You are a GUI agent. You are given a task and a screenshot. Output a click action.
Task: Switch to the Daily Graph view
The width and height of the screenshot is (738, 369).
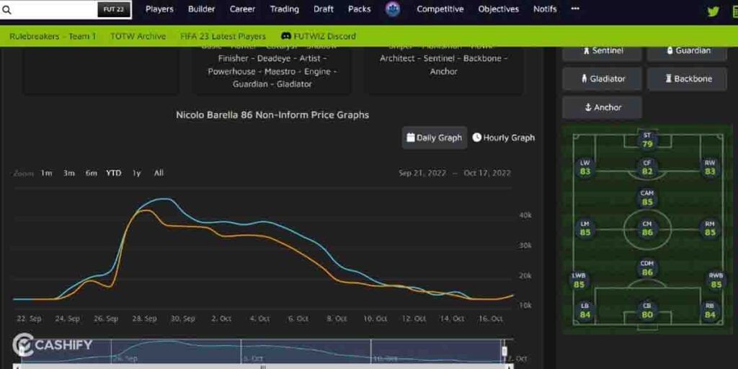(x=434, y=138)
